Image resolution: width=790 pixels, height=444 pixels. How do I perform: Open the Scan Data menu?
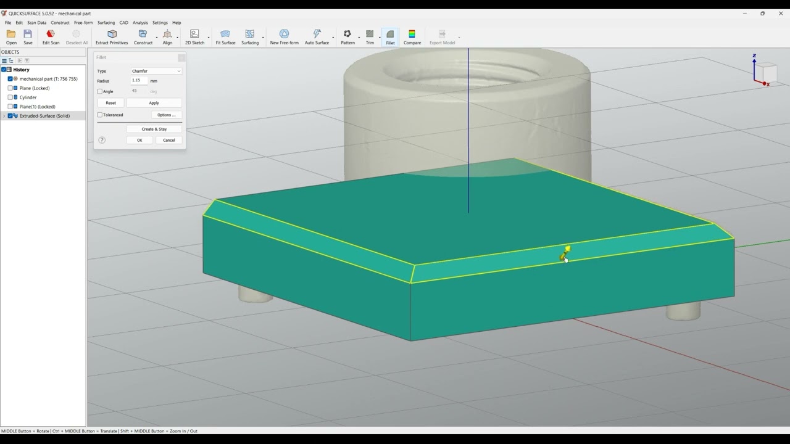(x=37, y=23)
